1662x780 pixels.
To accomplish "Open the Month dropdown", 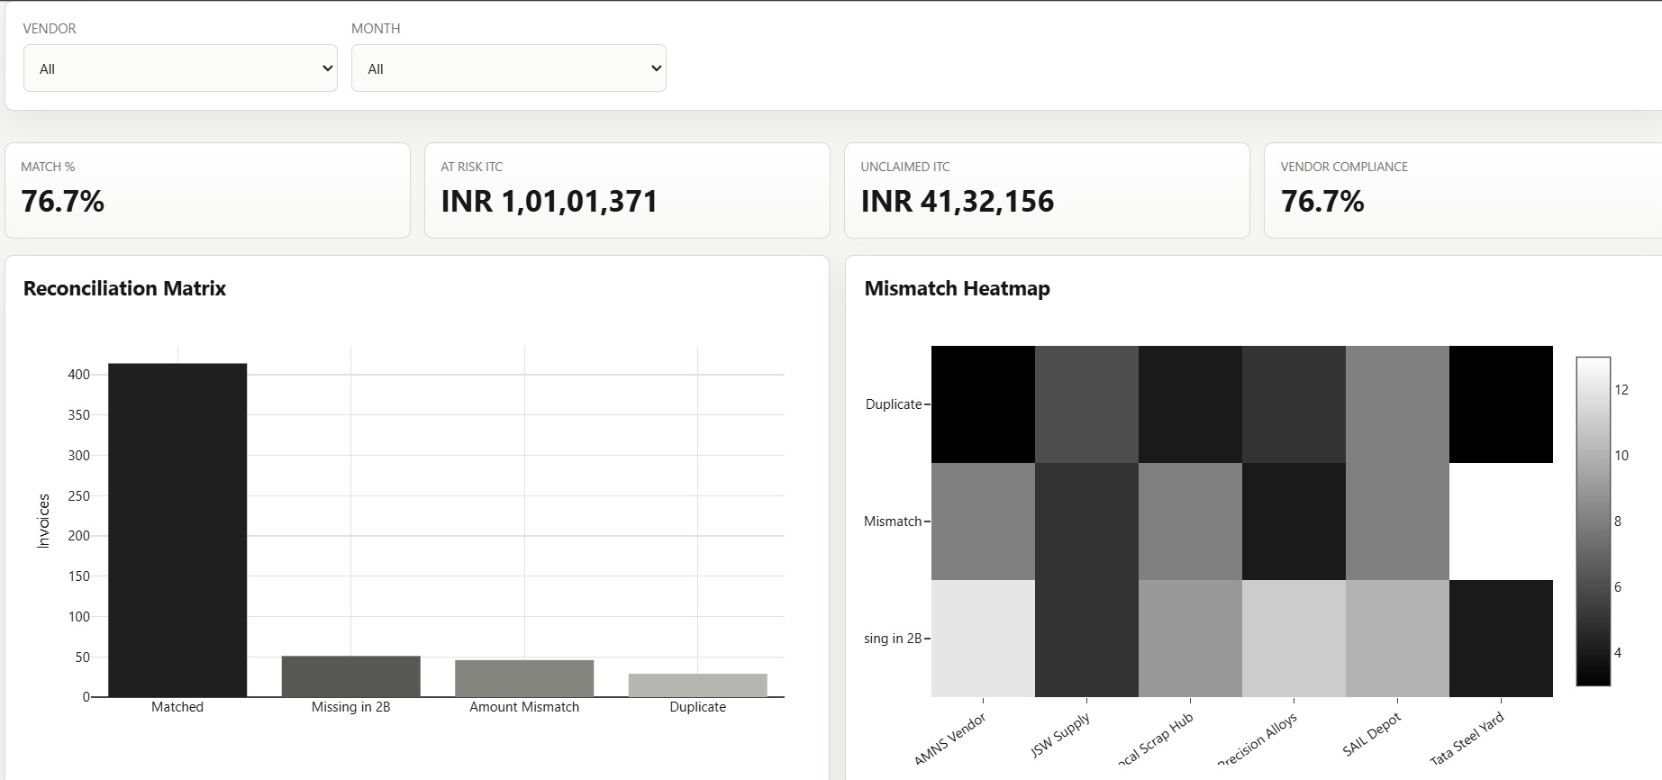I will (x=508, y=68).
